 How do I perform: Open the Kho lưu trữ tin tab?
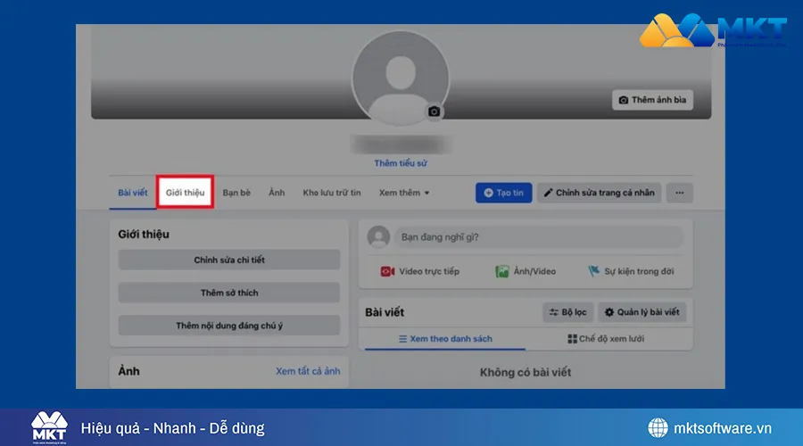(332, 193)
